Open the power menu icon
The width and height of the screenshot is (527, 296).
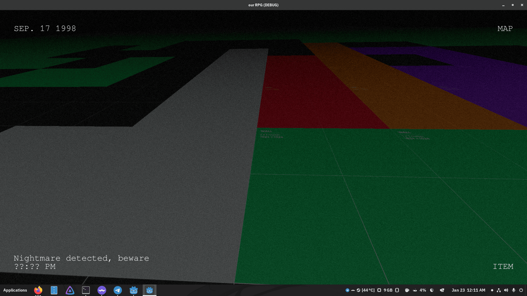(521, 290)
